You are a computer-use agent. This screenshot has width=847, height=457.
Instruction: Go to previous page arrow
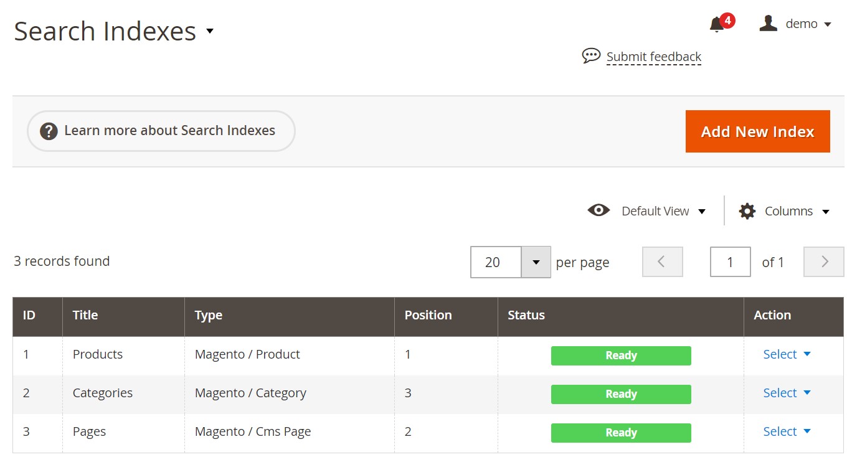click(x=662, y=262)
